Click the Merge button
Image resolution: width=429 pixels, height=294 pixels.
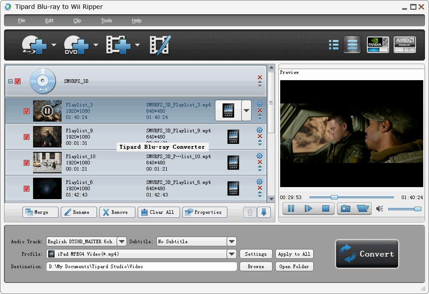click(x=41, y=212)
